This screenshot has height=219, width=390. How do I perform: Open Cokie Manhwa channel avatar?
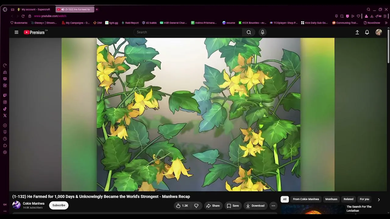coord(16,205)
